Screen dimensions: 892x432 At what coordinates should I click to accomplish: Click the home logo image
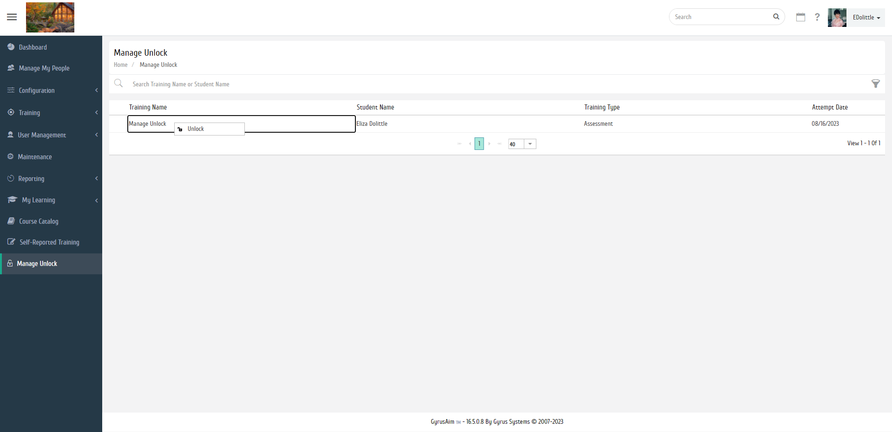pos(50,18)
